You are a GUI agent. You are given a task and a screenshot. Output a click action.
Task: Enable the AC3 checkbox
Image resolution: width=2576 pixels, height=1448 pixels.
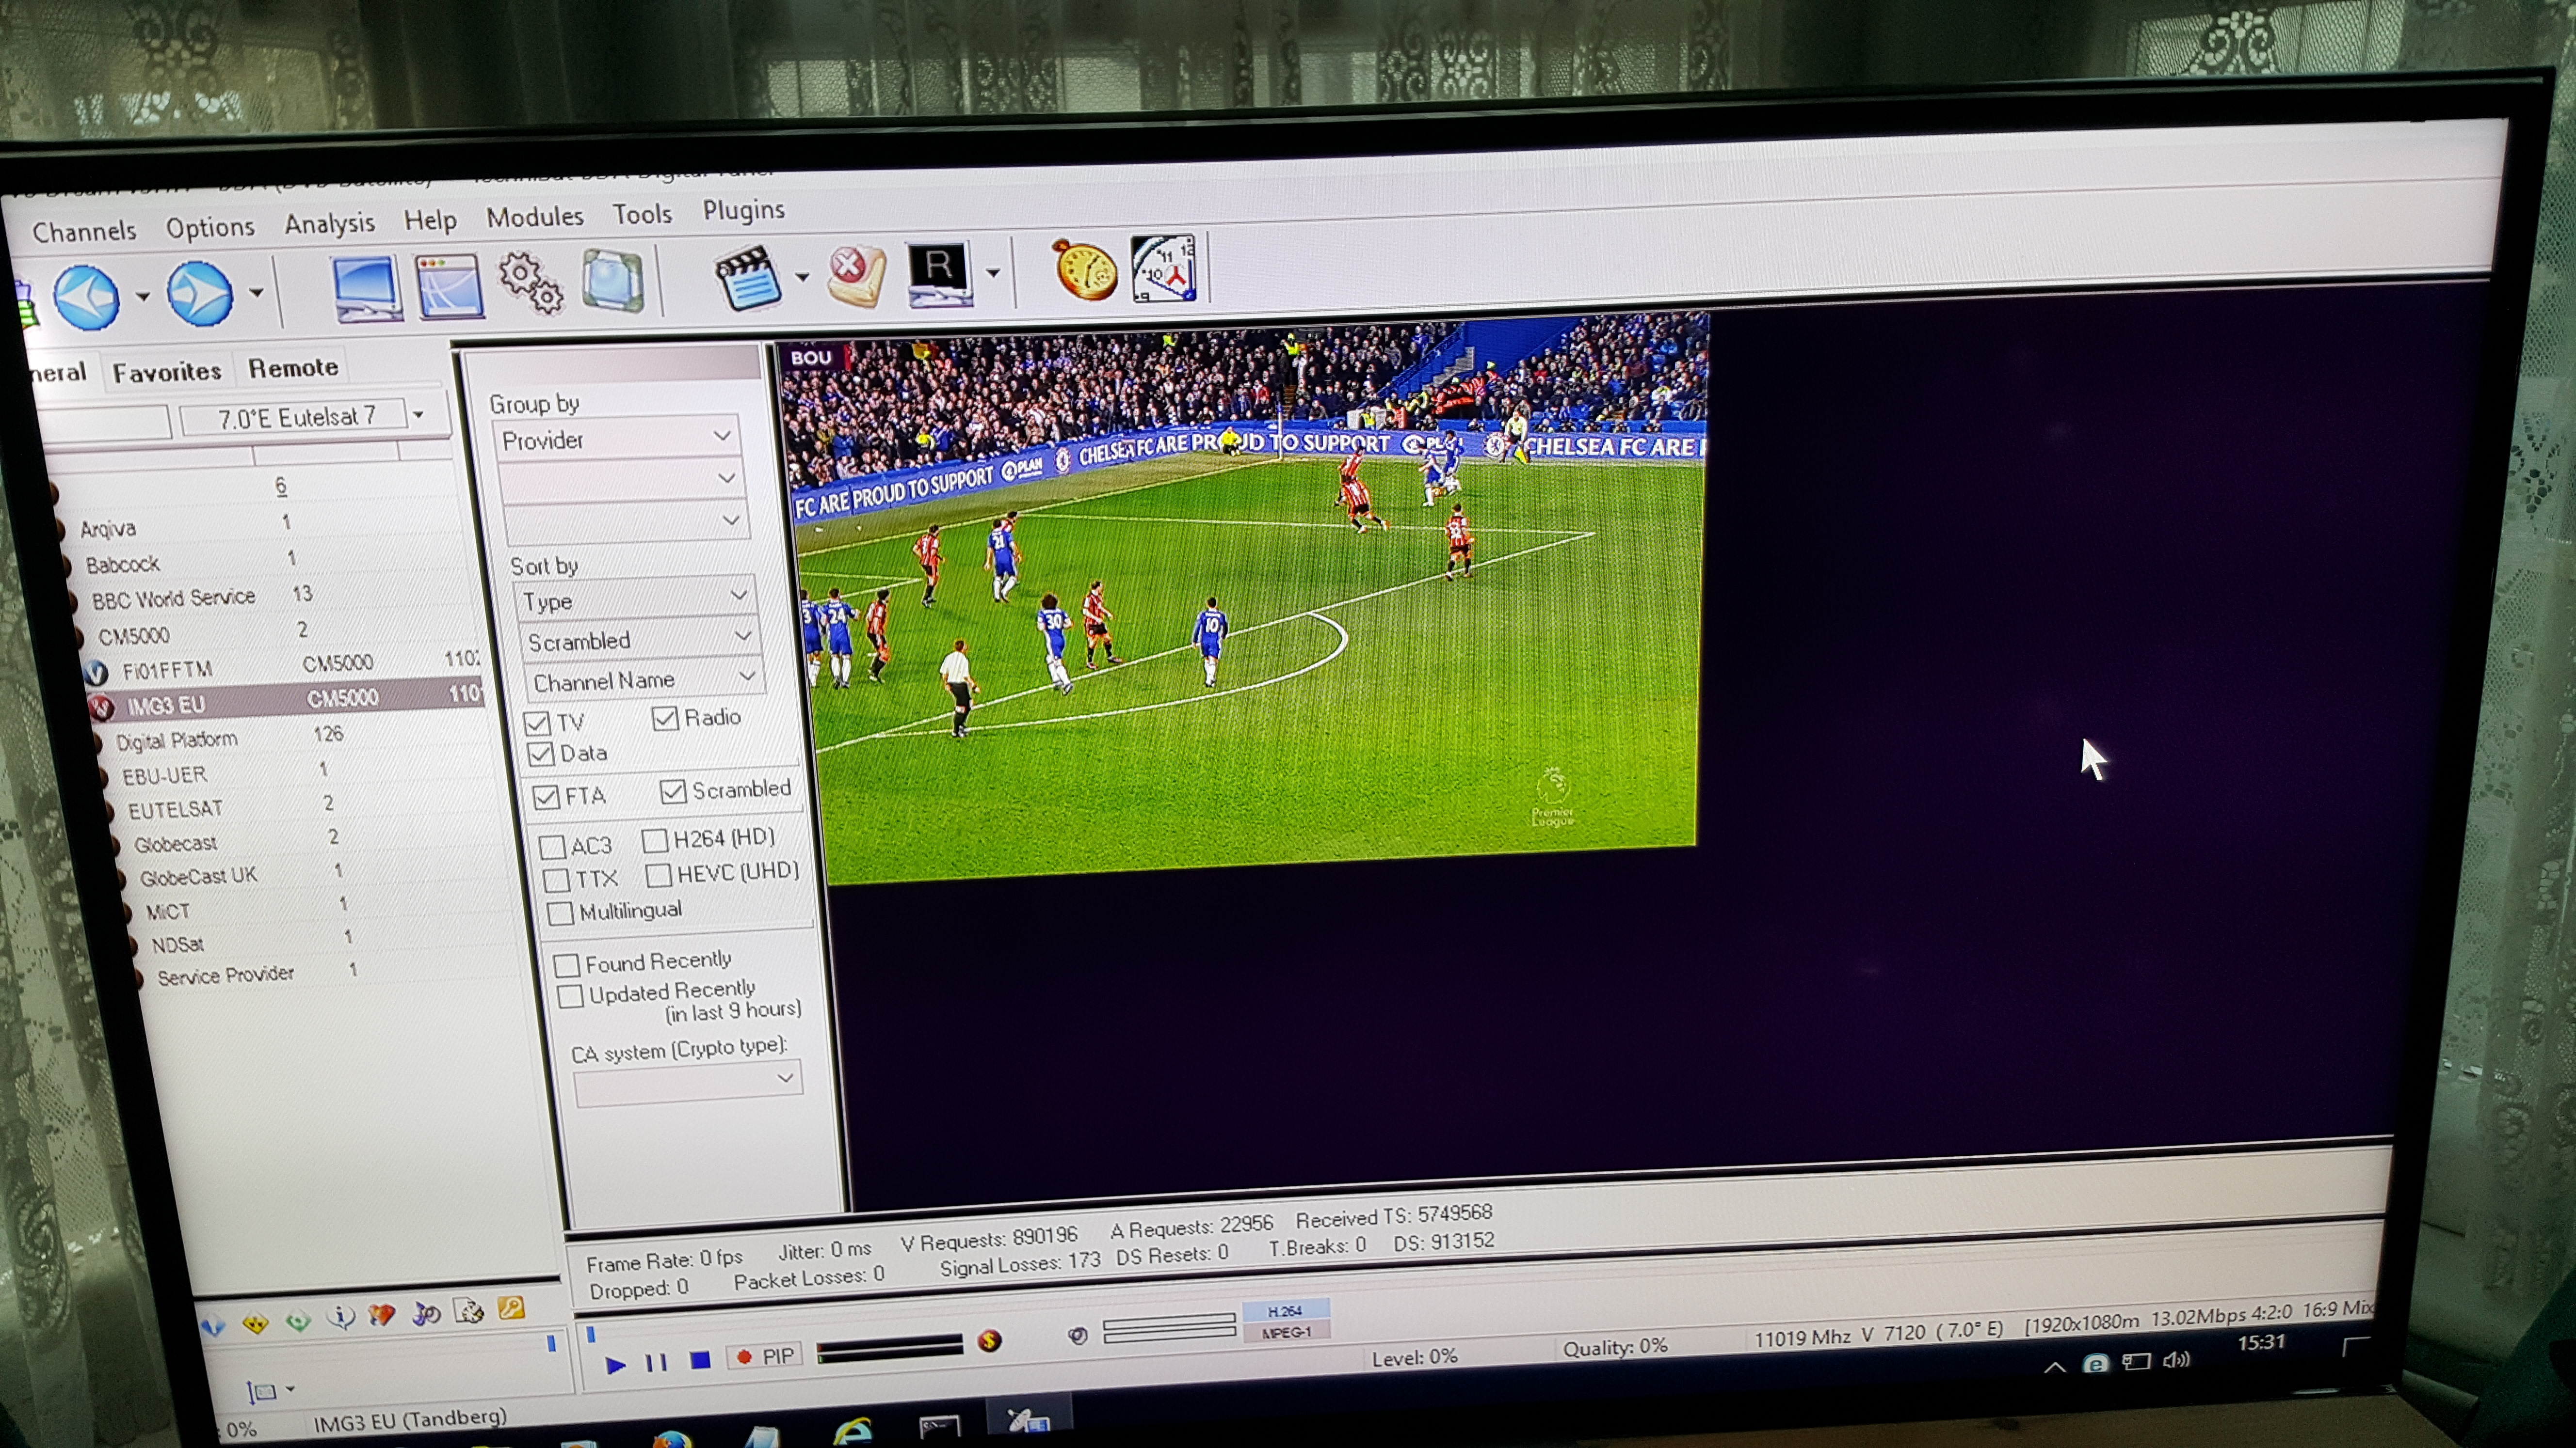(x=552, y=848)
